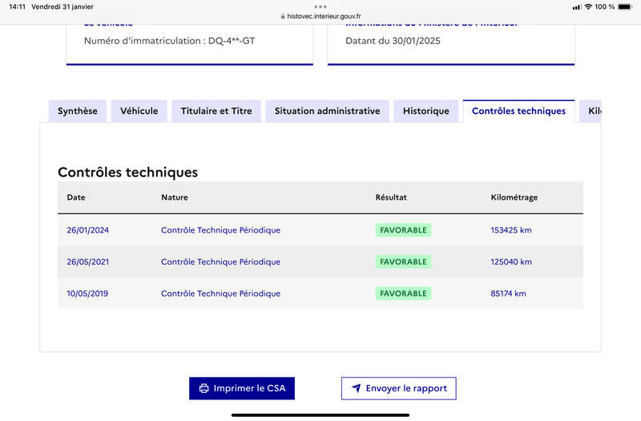Click the Contrôles techniques section heading
The height and width of the screenshot is (421, 641).
pyautogui.click(x=127, y=172)
